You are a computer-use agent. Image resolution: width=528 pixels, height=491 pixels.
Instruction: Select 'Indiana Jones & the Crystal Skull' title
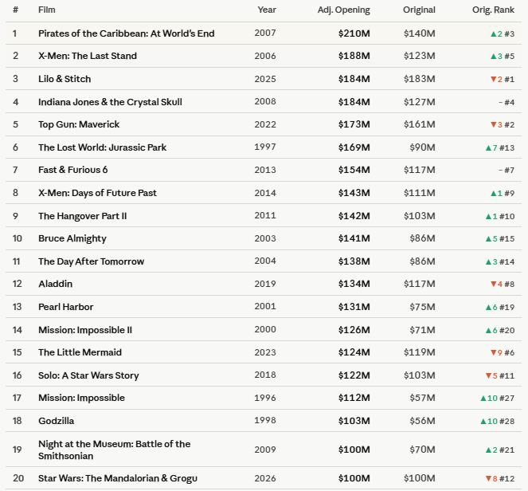pos(110,102)
